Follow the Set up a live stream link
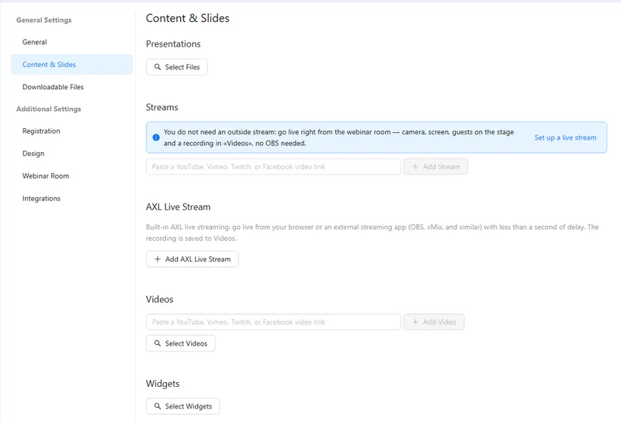Viewport: 621px width, 421px height. point(565,137)
